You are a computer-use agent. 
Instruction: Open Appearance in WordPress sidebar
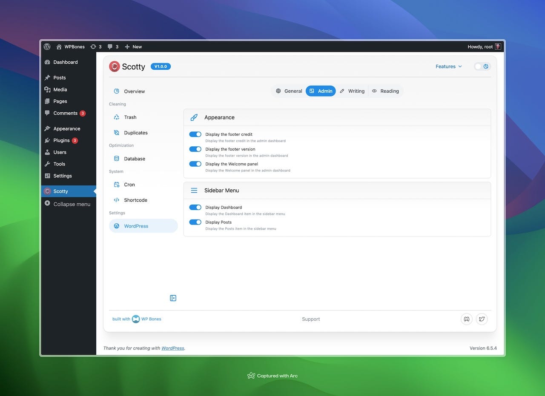tap(69, 128)
